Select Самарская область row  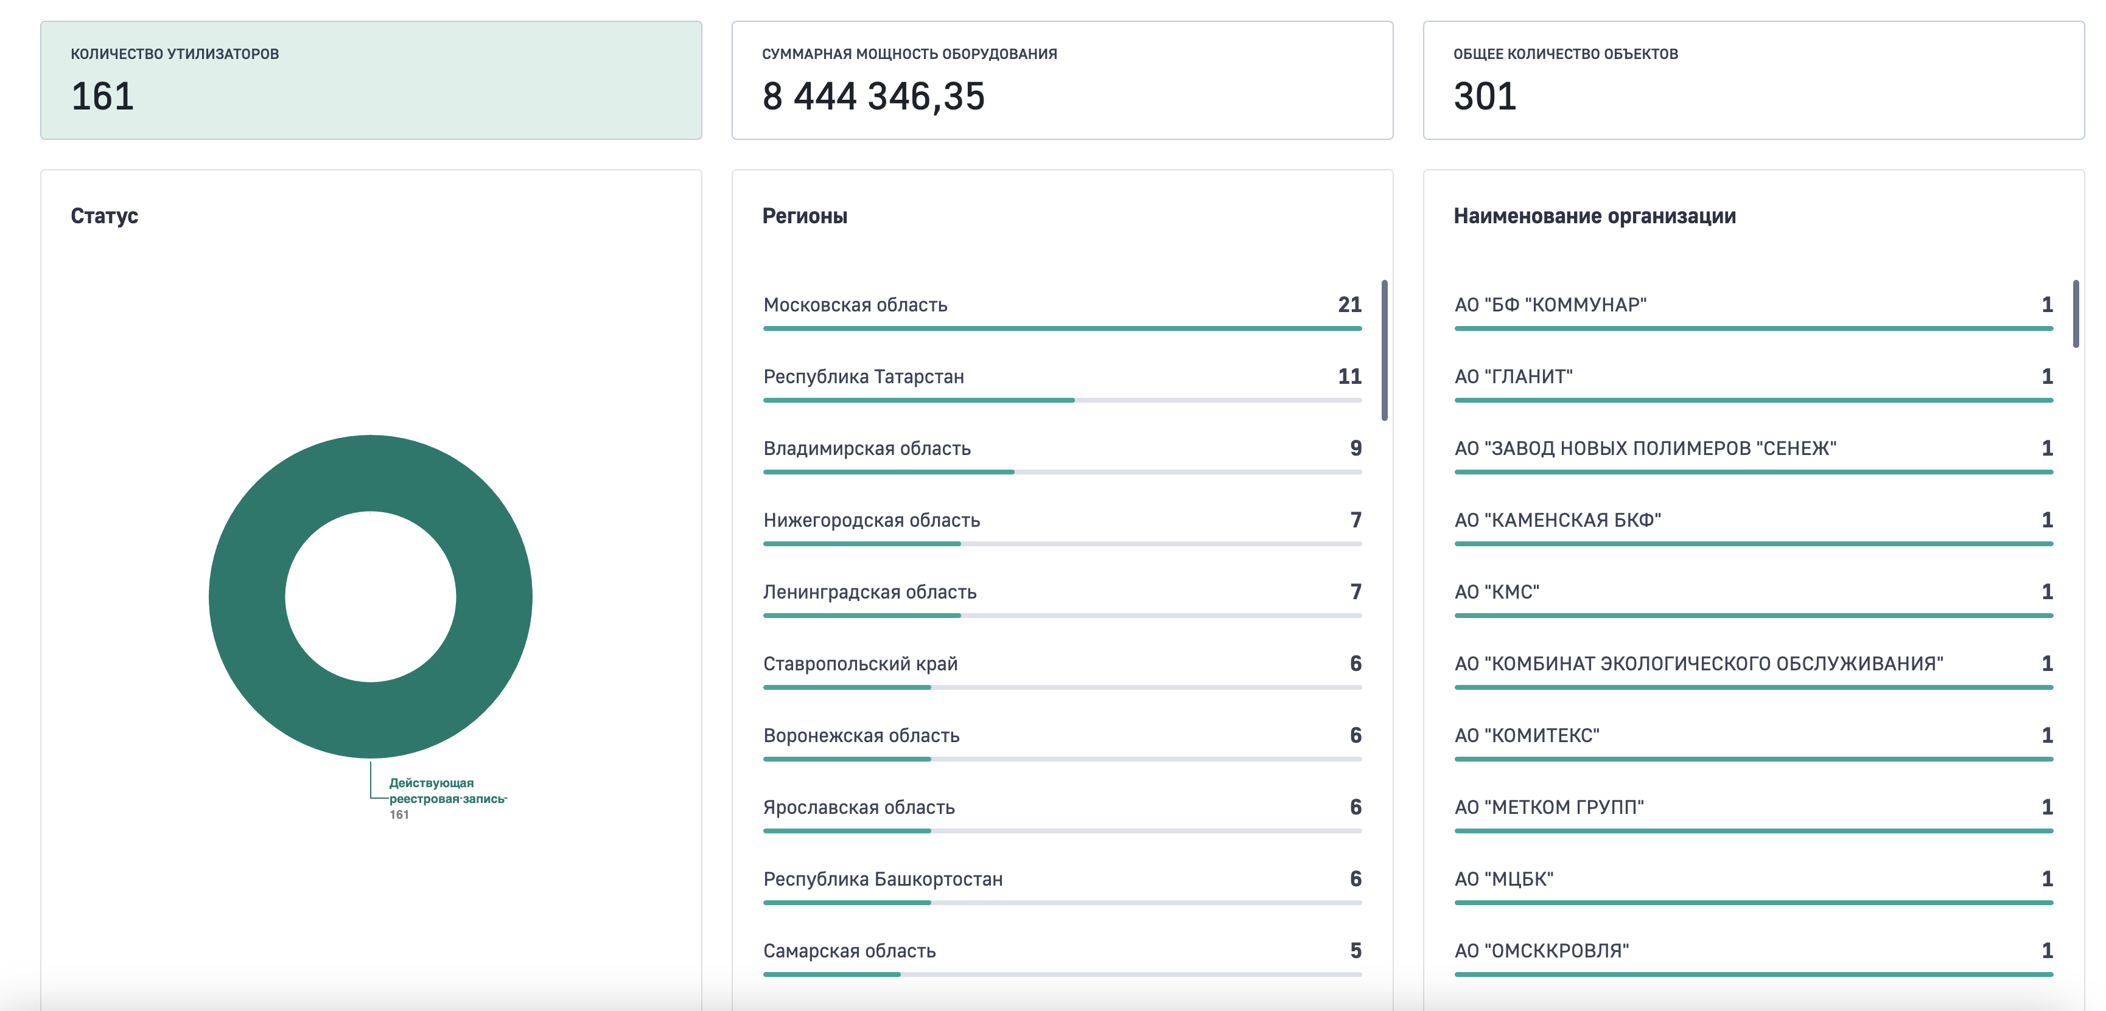pos(1062,957)
